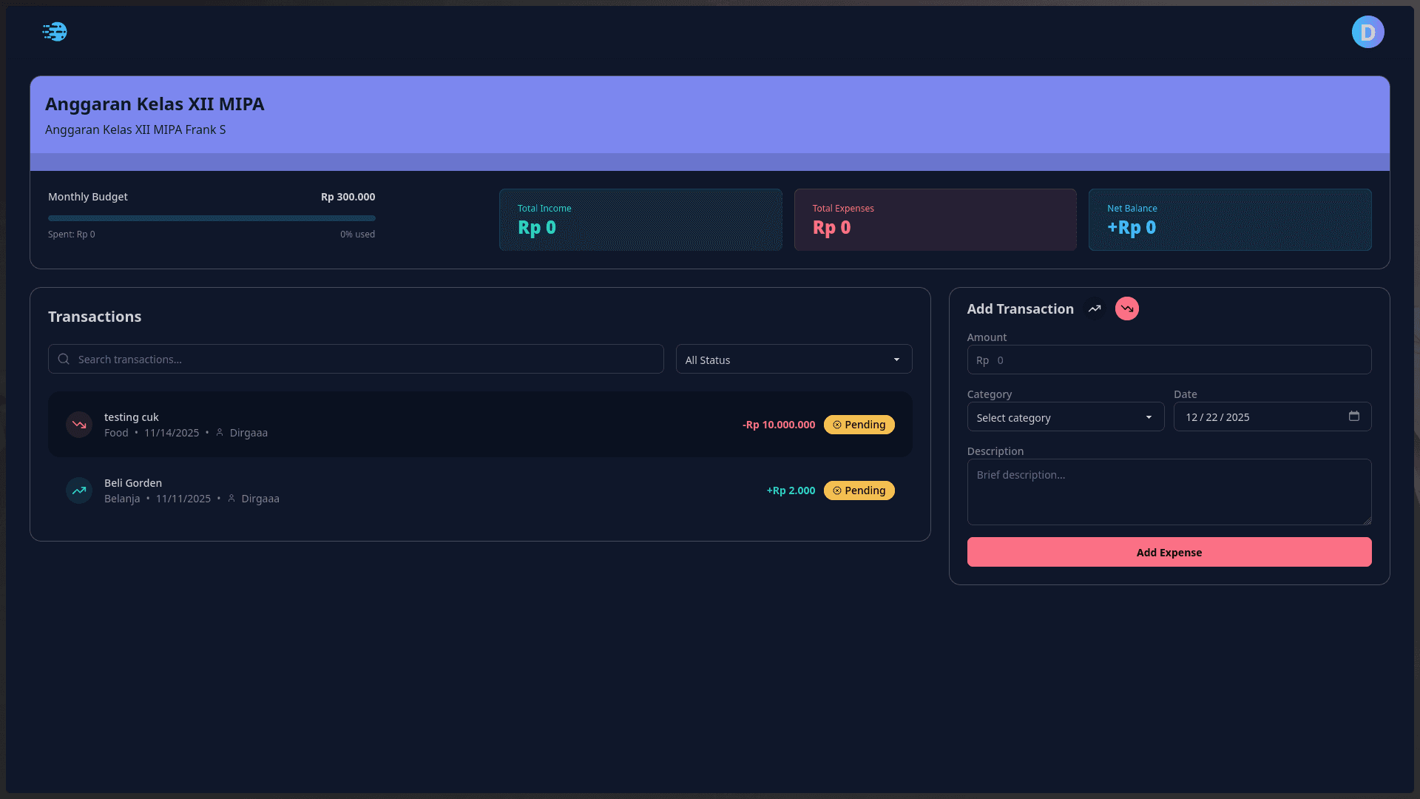Click the app logo in top left corner
The height and width of the screenshot is (799, 1420).
click(x=54, y=32)
